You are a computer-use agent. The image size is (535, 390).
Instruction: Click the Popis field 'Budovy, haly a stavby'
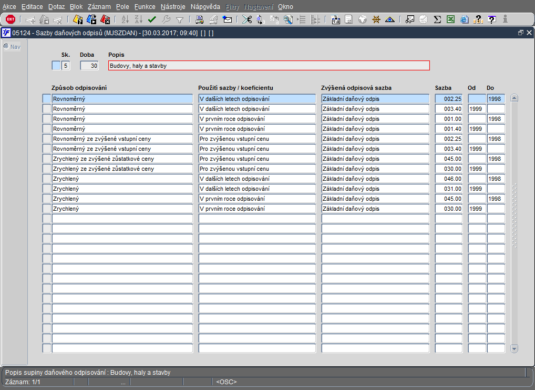(x=268, y=66)
